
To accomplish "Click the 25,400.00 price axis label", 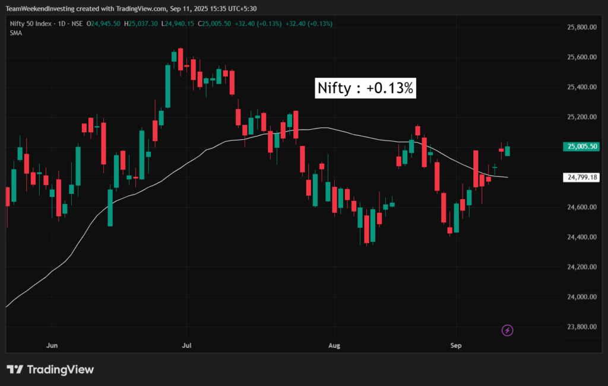I will [582, 87].
